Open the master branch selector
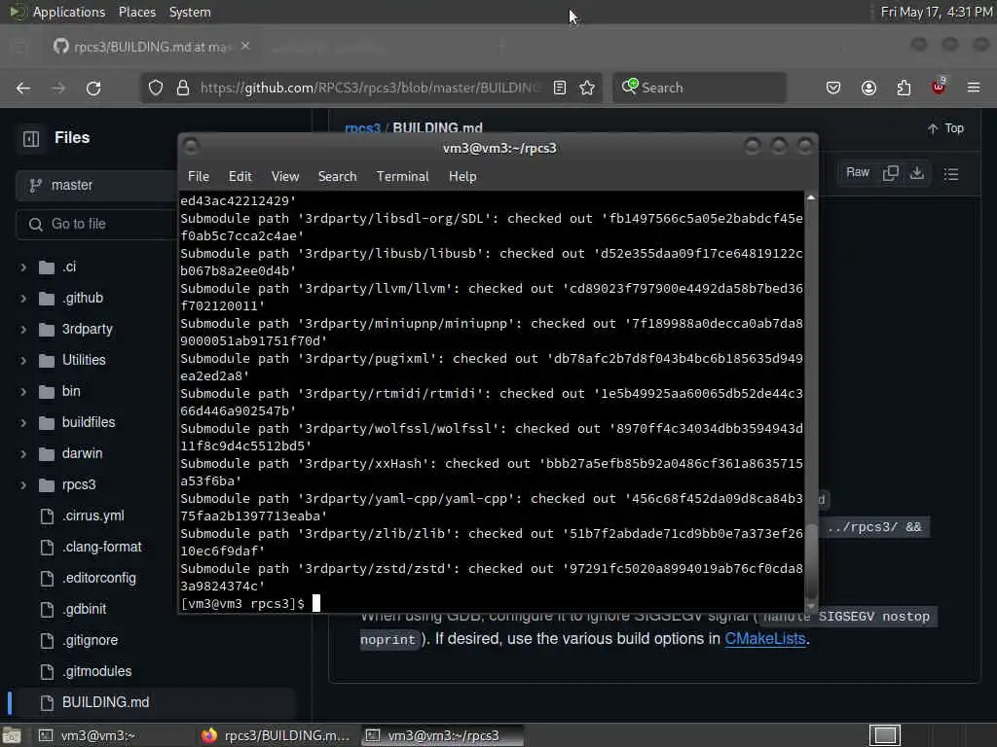Image resolution: width=997 pixels, height=747 pixels. tap(96, 186)
